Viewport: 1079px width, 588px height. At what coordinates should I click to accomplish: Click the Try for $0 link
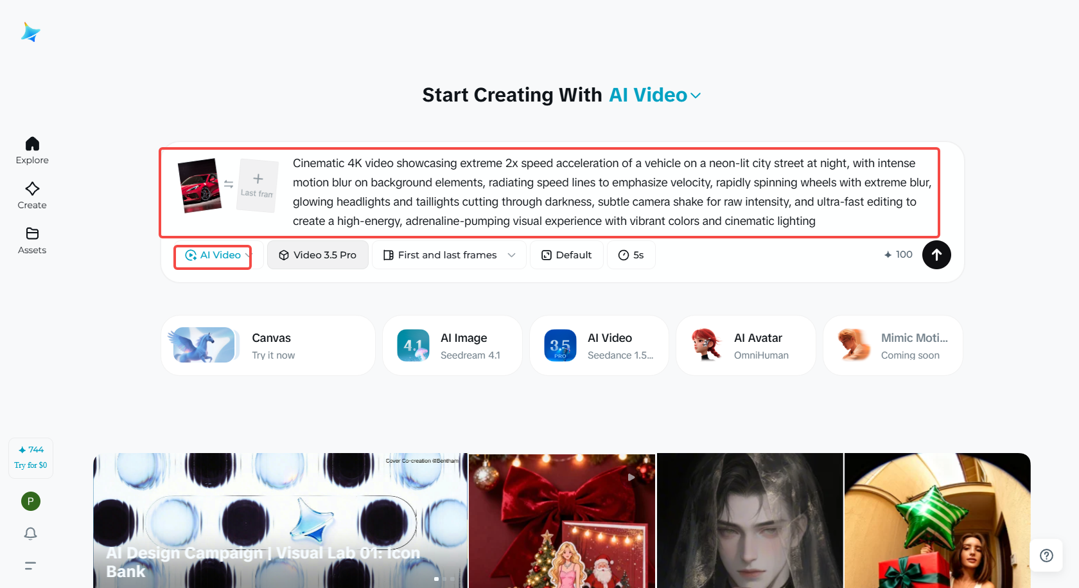(x=31, y=465)
